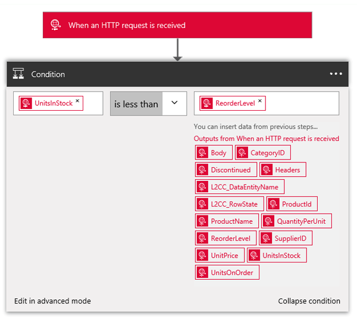Viewport: 357px width, 319px height.
Task: Insert the UnitPrice token
Action: coord(219,255)
